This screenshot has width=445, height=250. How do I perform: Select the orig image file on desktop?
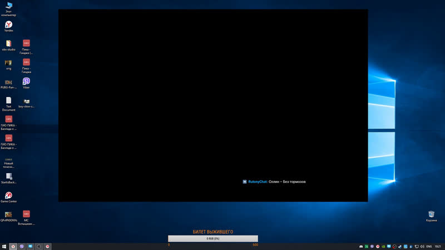tap(8, 64)
